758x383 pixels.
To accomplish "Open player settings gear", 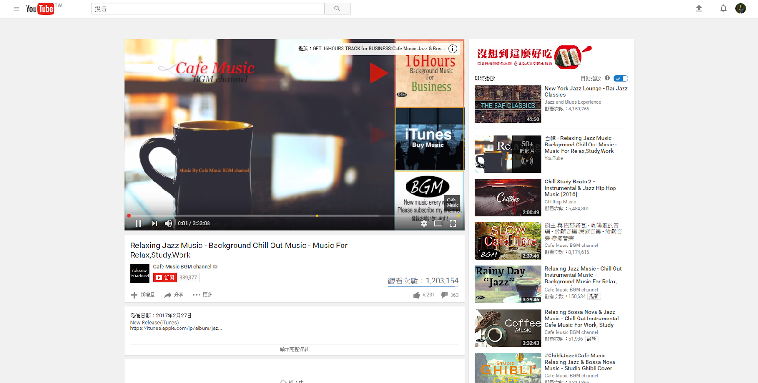I will click(424, 223).
